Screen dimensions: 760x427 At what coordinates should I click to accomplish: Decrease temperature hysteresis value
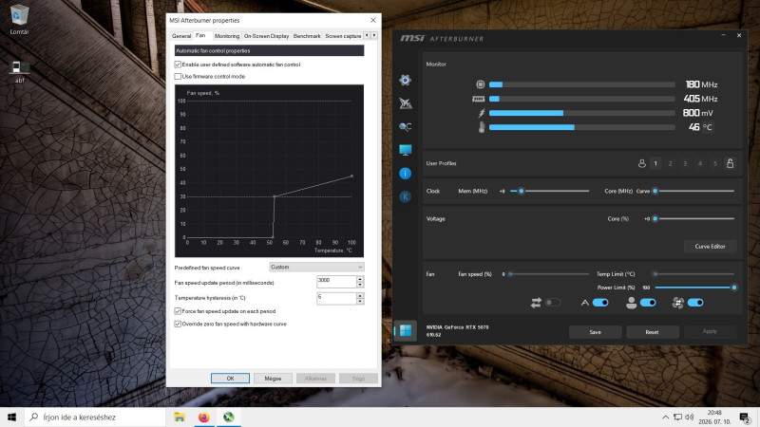tap(360, 301)
